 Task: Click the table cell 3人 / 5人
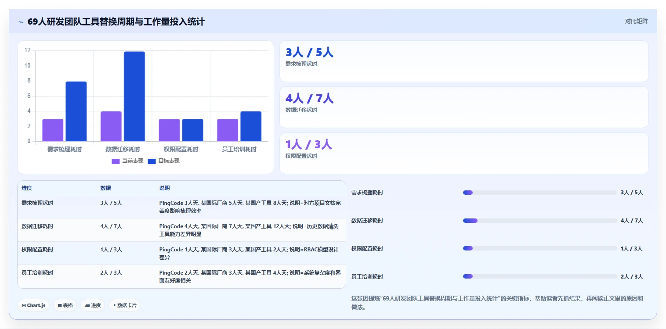[x=111, y=203]
